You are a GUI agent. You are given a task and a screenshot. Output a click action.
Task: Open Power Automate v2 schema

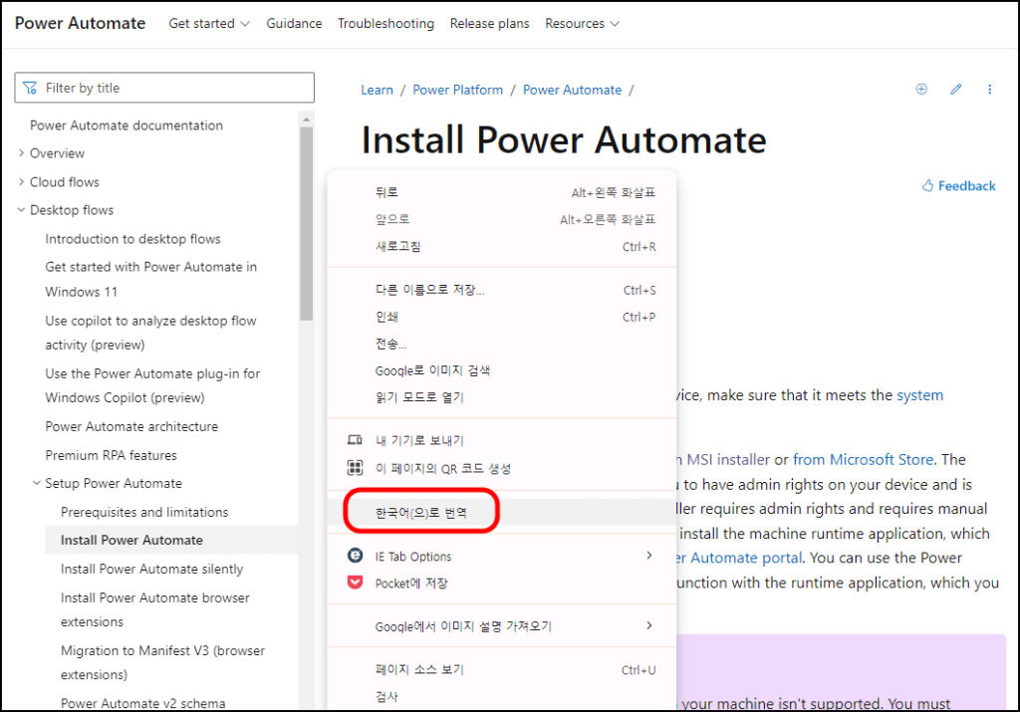143,703
